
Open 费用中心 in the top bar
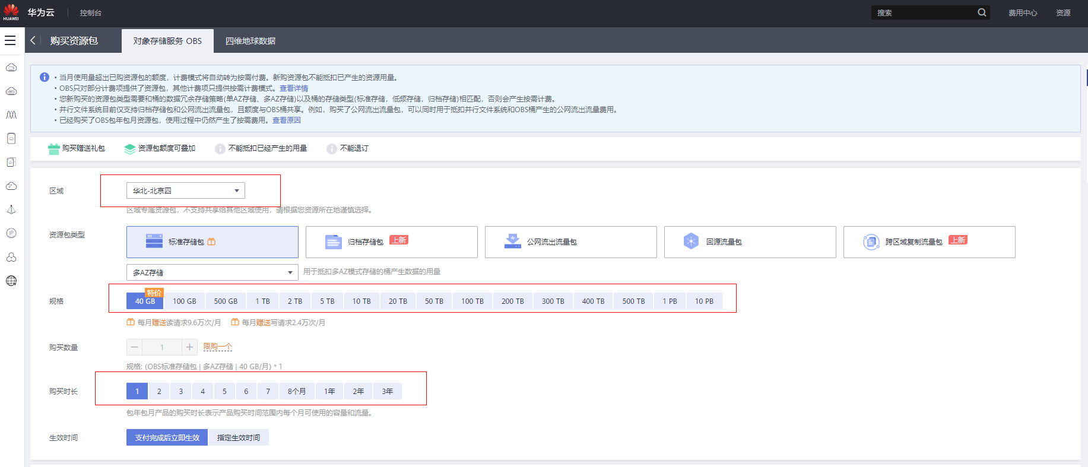[1023, 12]
